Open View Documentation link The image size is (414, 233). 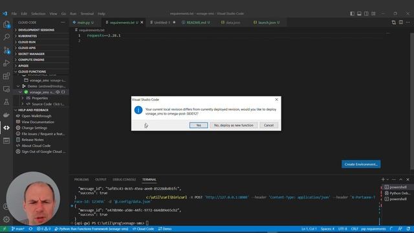coord(38,122)
